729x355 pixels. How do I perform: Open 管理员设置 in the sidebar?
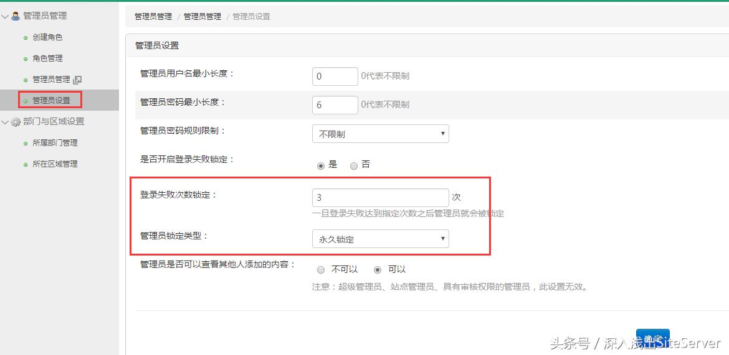click(51, 100)
